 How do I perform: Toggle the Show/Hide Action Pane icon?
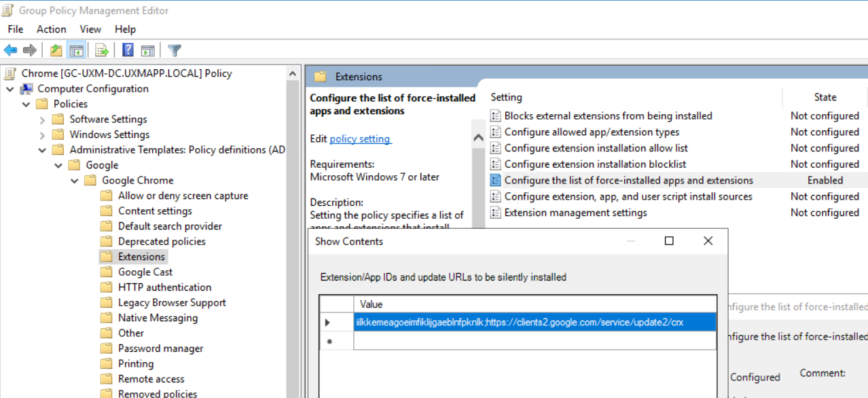147,50
